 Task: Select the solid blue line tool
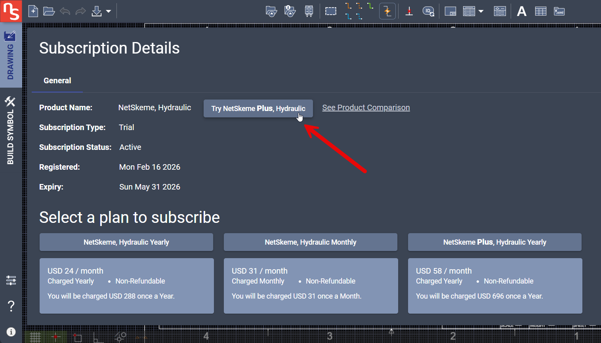[348, 16]
